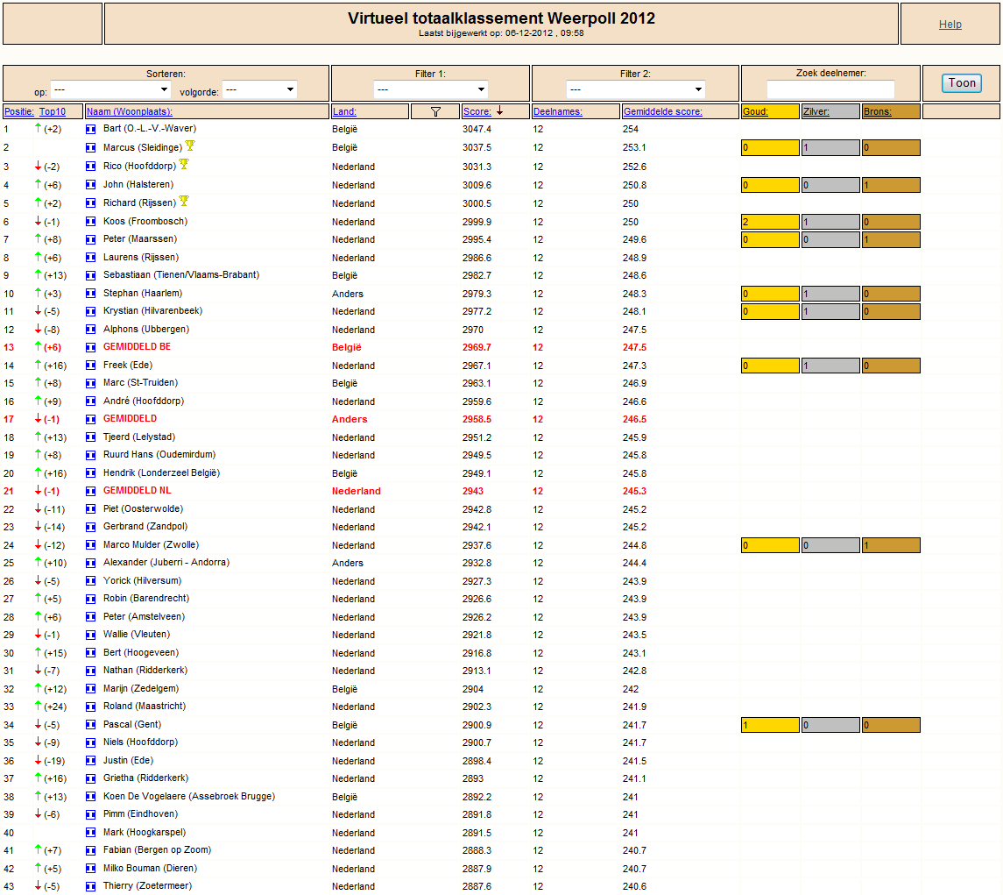Open blue detail icon for GEMIDDELD BE row
This screenshot has width=1003, height=895.
click(x=91, y=348)
